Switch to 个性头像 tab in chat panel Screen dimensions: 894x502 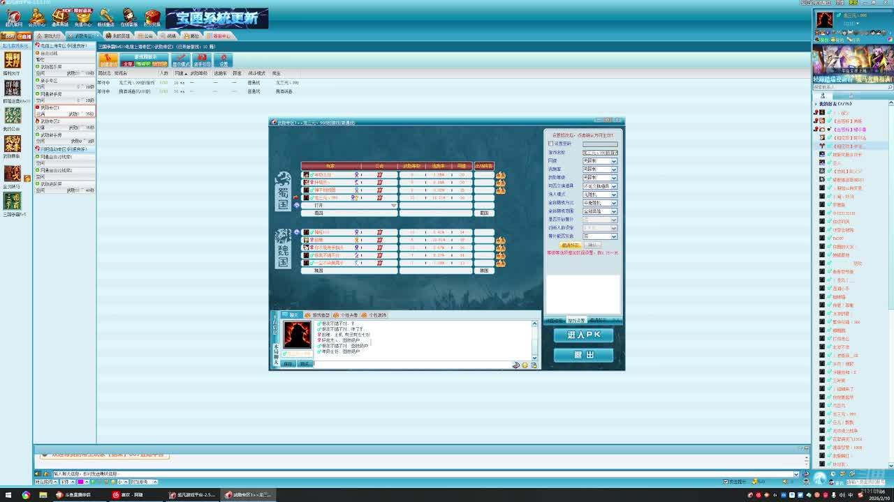coord(346,315)
